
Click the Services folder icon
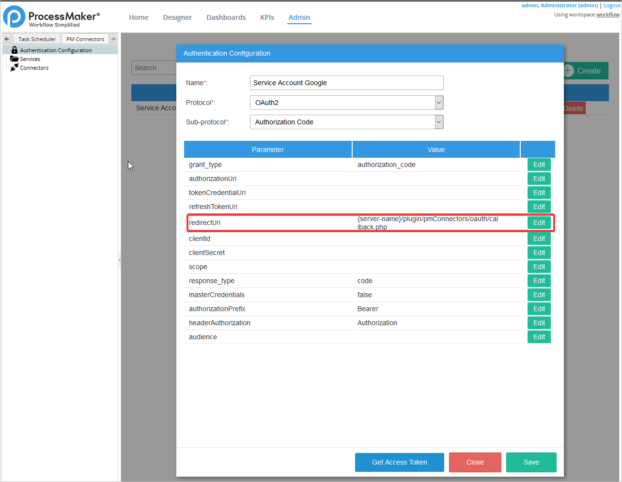click(15, 59)
